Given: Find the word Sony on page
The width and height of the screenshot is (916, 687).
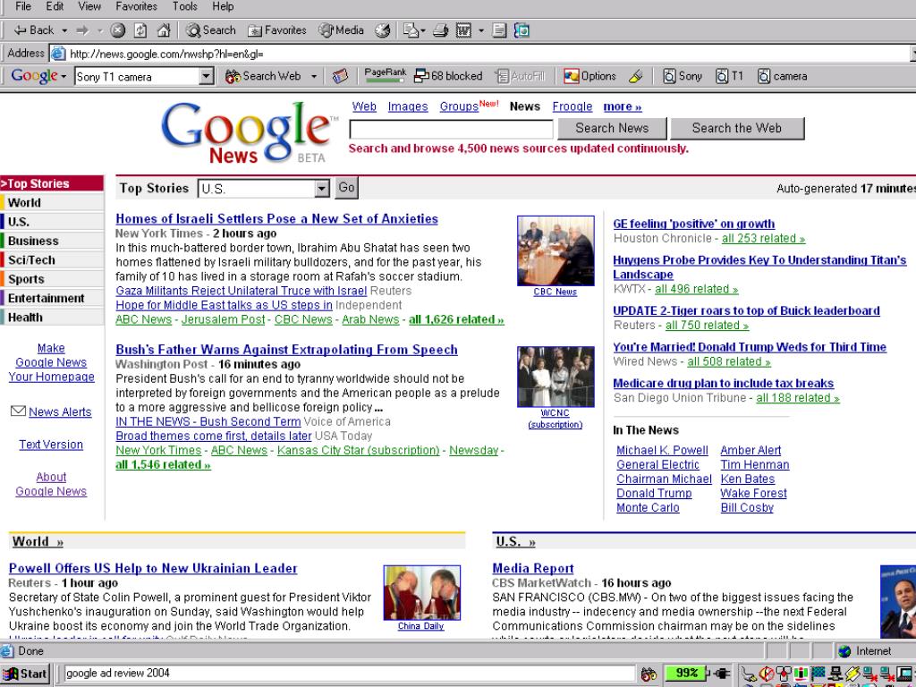Looking at the screenshot, I should tap(683, 76).
